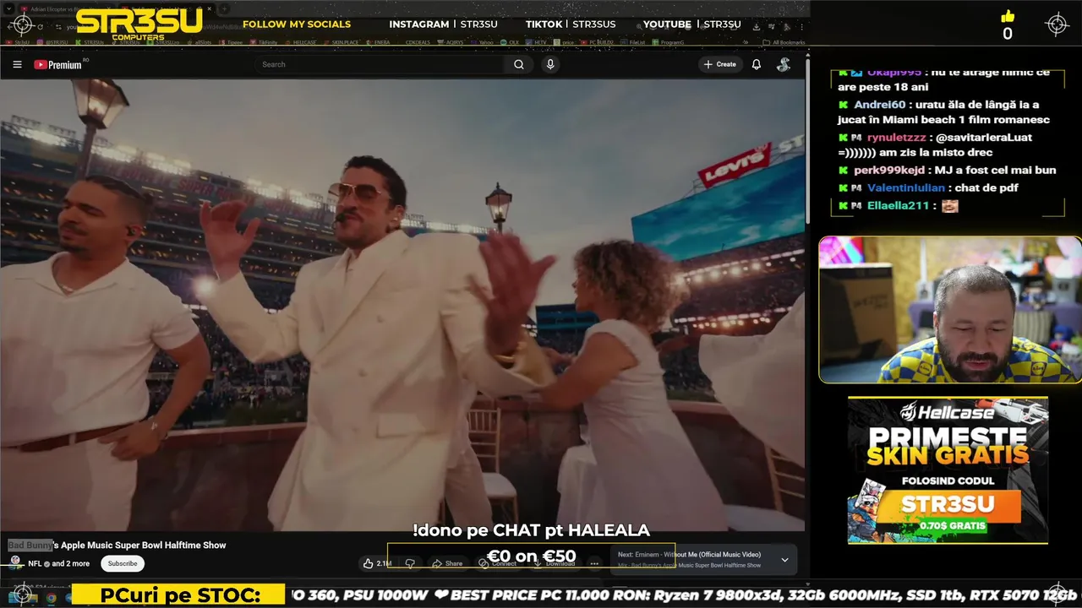Select ValentinIulian's 'chat de pdf' message
1082x608 pixels.
coord(929,187)
